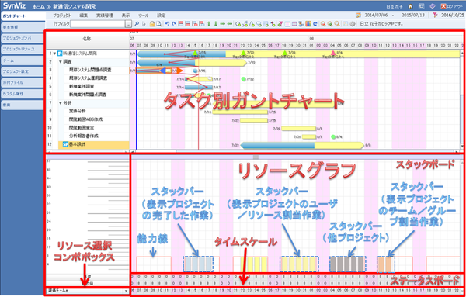The width and height of the screenshot is (466, 297).
Task: Collapse the 調査 task group
Action: click(x=60, y=62)
